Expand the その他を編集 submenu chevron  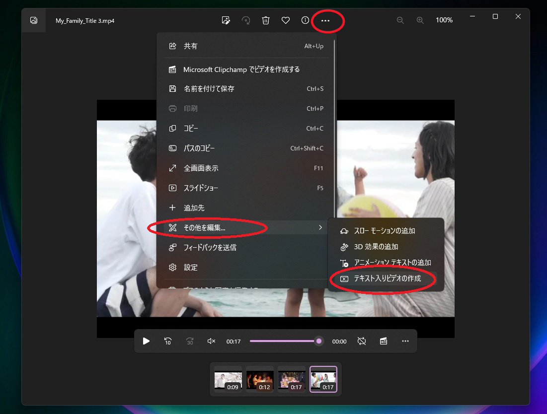[x=320, y=227]
